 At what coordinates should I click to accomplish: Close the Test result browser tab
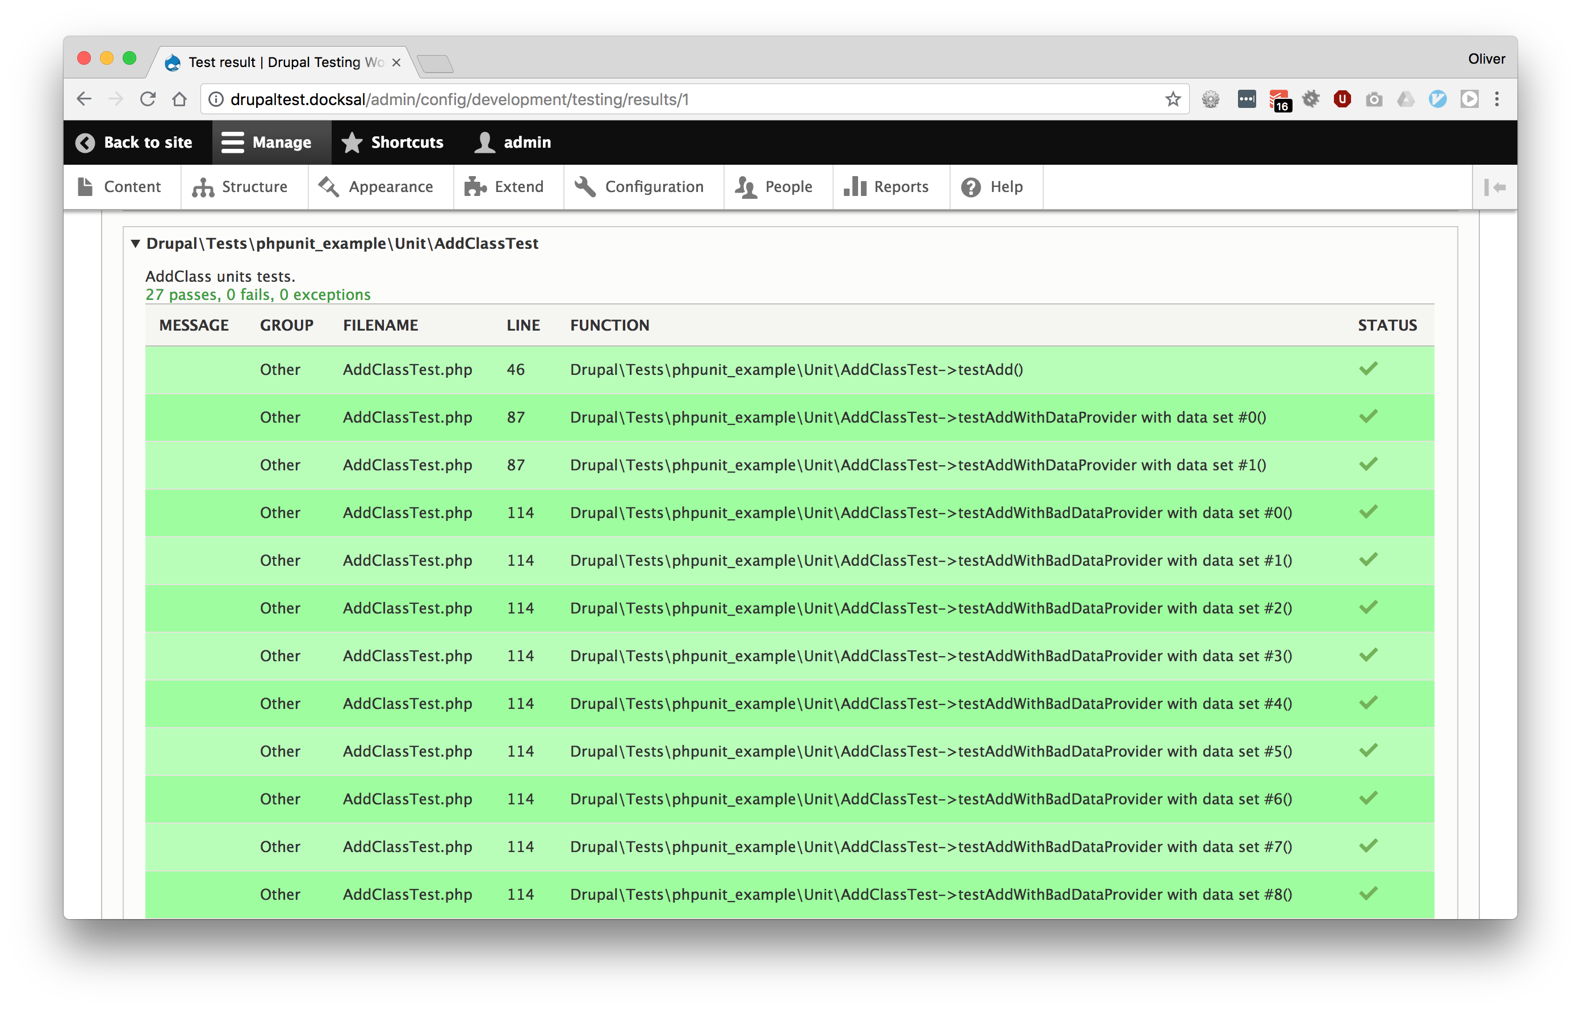(x=396, y=62)
